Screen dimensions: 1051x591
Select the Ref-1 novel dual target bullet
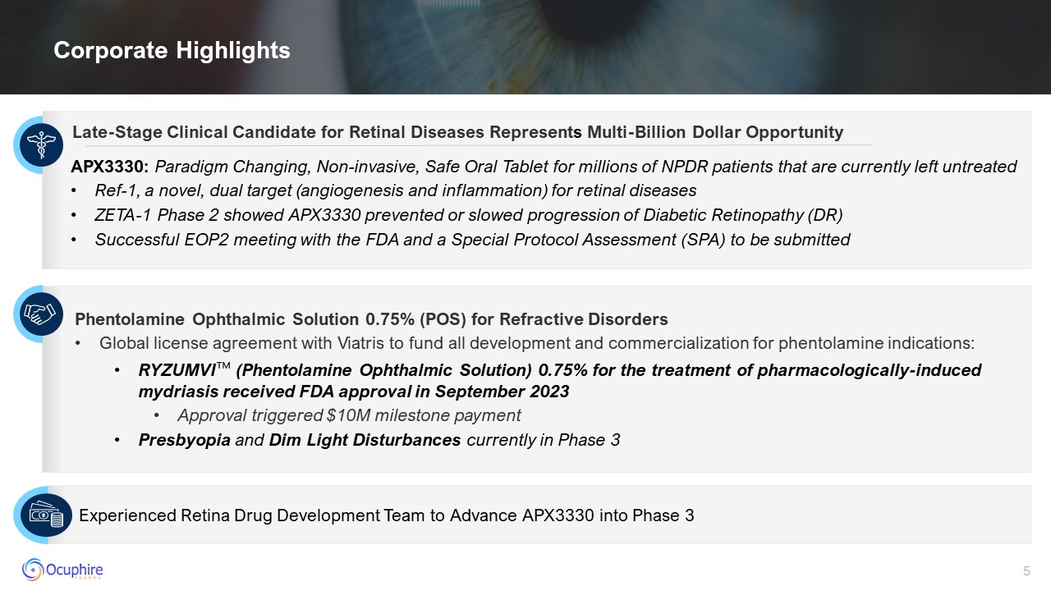[x=395, y=190]
